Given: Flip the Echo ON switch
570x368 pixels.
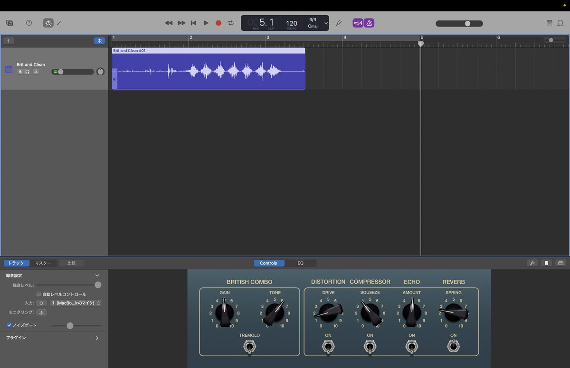Looking at the screenshot, I should tap(412, 347).
